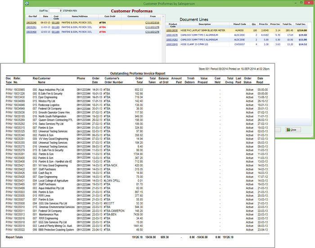The height and width of the screenshot is (248, 315).
Task: Click report row 19035408 Pantini & Son - Hardhat site #2
Action: 137,162
